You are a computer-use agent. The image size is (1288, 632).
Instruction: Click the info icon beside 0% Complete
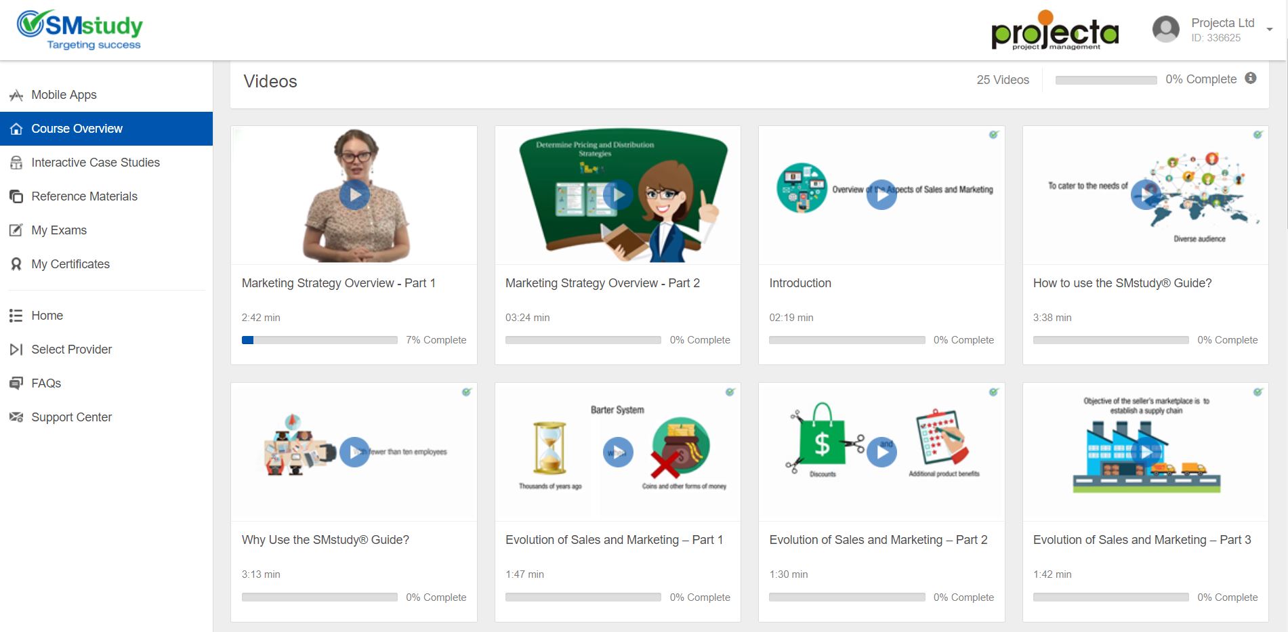1251,79
